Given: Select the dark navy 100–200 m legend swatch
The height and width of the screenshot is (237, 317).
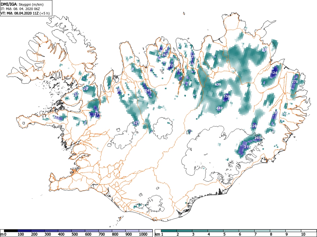Looking at the screenshot, I should [24, 231].
